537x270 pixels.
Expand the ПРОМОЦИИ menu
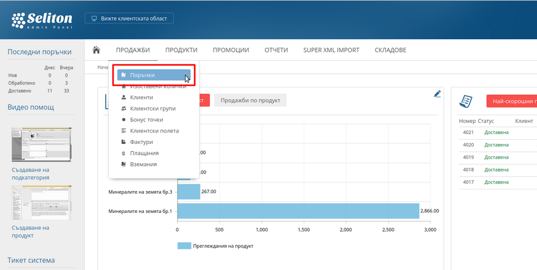pyautogui.click(x=230, y=50)
